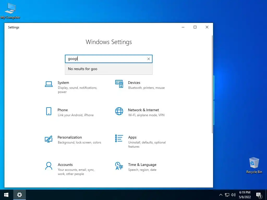This screenshot has width=267, height=200.
Task: Open the Personalization paintbrush icon
Action: 48,139
